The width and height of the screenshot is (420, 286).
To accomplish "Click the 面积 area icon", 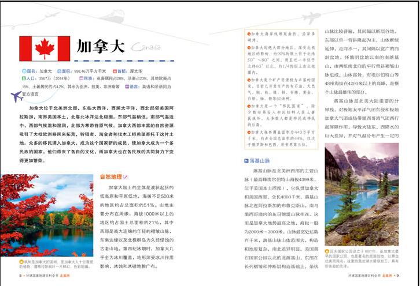I will tap(58, 71).
